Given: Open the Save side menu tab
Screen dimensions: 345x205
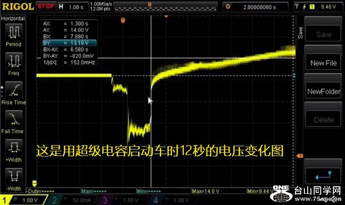Looking at the screenshot, I should click(300, 33).
